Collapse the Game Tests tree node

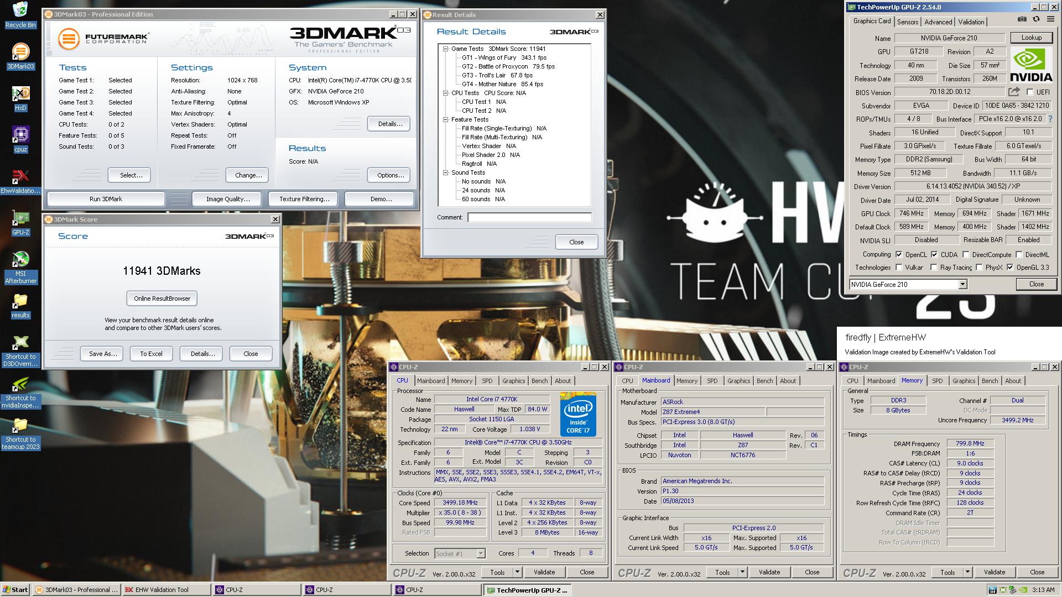coord(446,49)
